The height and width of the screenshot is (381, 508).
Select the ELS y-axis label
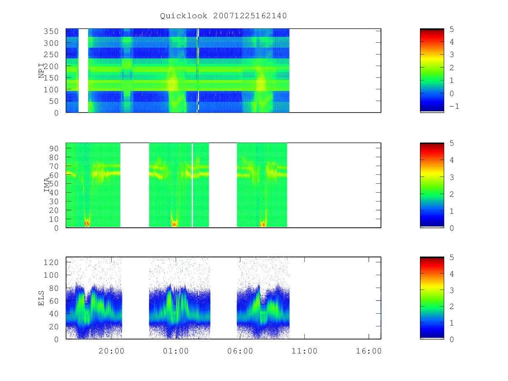pyautogui.click(x=42, y=298)
